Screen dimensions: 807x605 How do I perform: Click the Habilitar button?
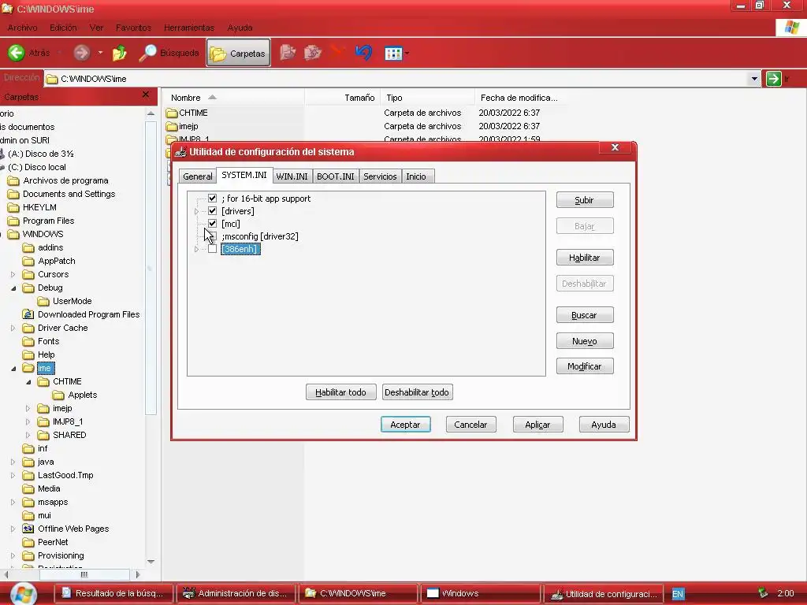(585, 258)
